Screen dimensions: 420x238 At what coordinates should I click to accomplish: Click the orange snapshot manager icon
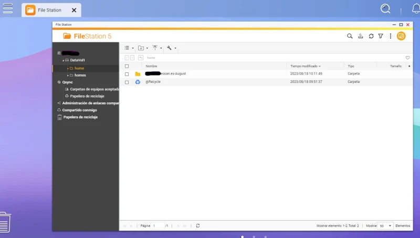click(401, 36)
